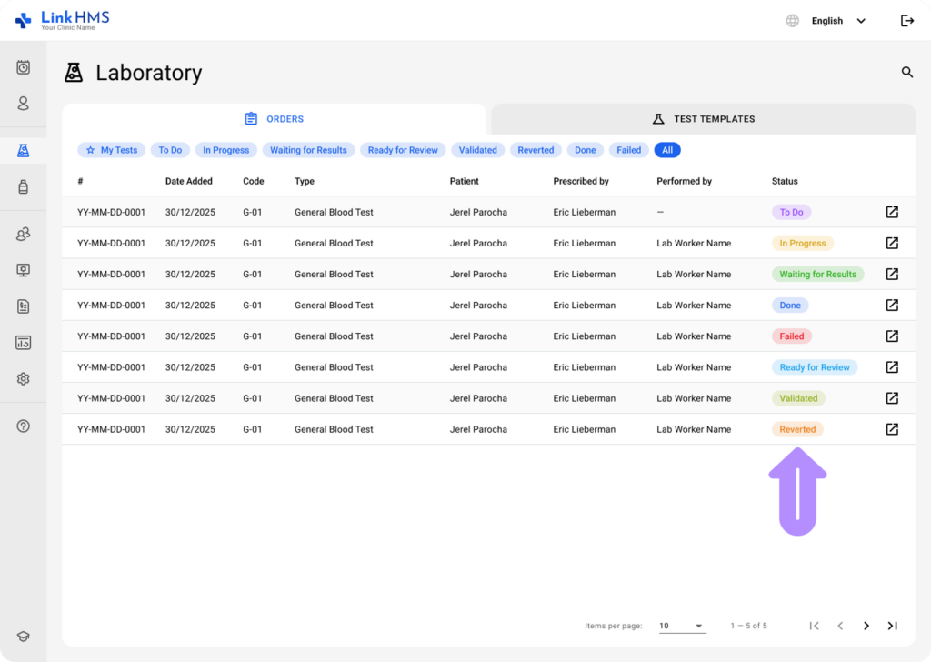
Task: Go to the next page
Action: coord(866,626)
